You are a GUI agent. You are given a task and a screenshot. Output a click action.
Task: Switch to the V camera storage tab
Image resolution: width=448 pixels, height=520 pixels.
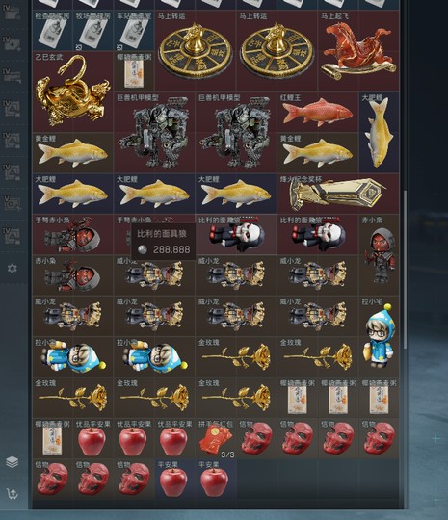[x=13, y=203]
